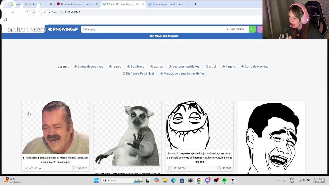Click the Ilustración de personaje de dibujos caption
Image resolution: width=329 pixels, height=185 pixels.
[200, 158]
